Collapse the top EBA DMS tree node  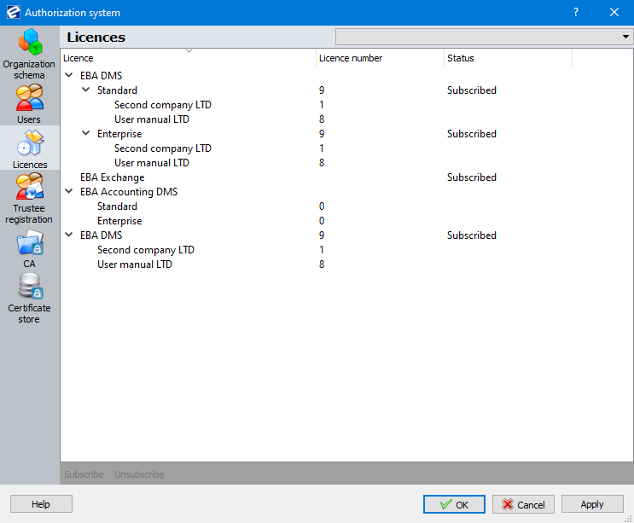coord(69,75)
